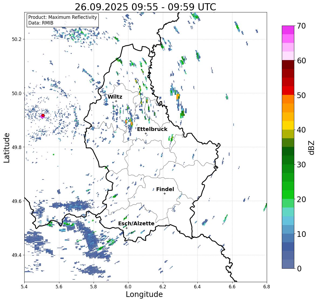This screenshot has height=301, width=318.
Task: Click the latitude tick label 50.2
Action: [17, 39]
